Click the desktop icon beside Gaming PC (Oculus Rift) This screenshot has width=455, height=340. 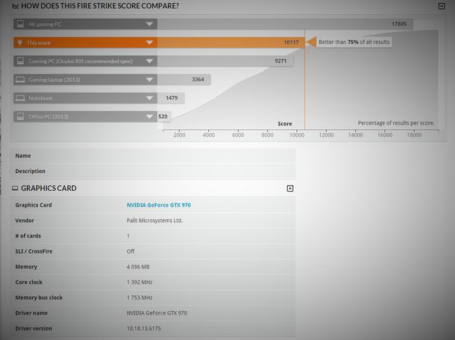pyautogui.click(x=20, y=61)
